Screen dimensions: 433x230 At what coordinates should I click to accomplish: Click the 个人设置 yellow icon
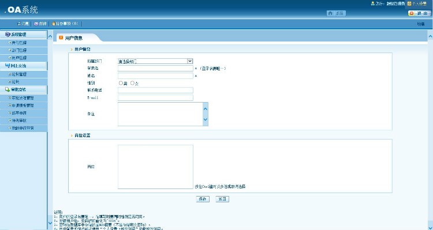(409, 3)
